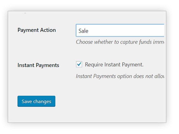Expand the combo box showing Sale
Viewport: 179px width, 134px height.
(x=120, y=31)
